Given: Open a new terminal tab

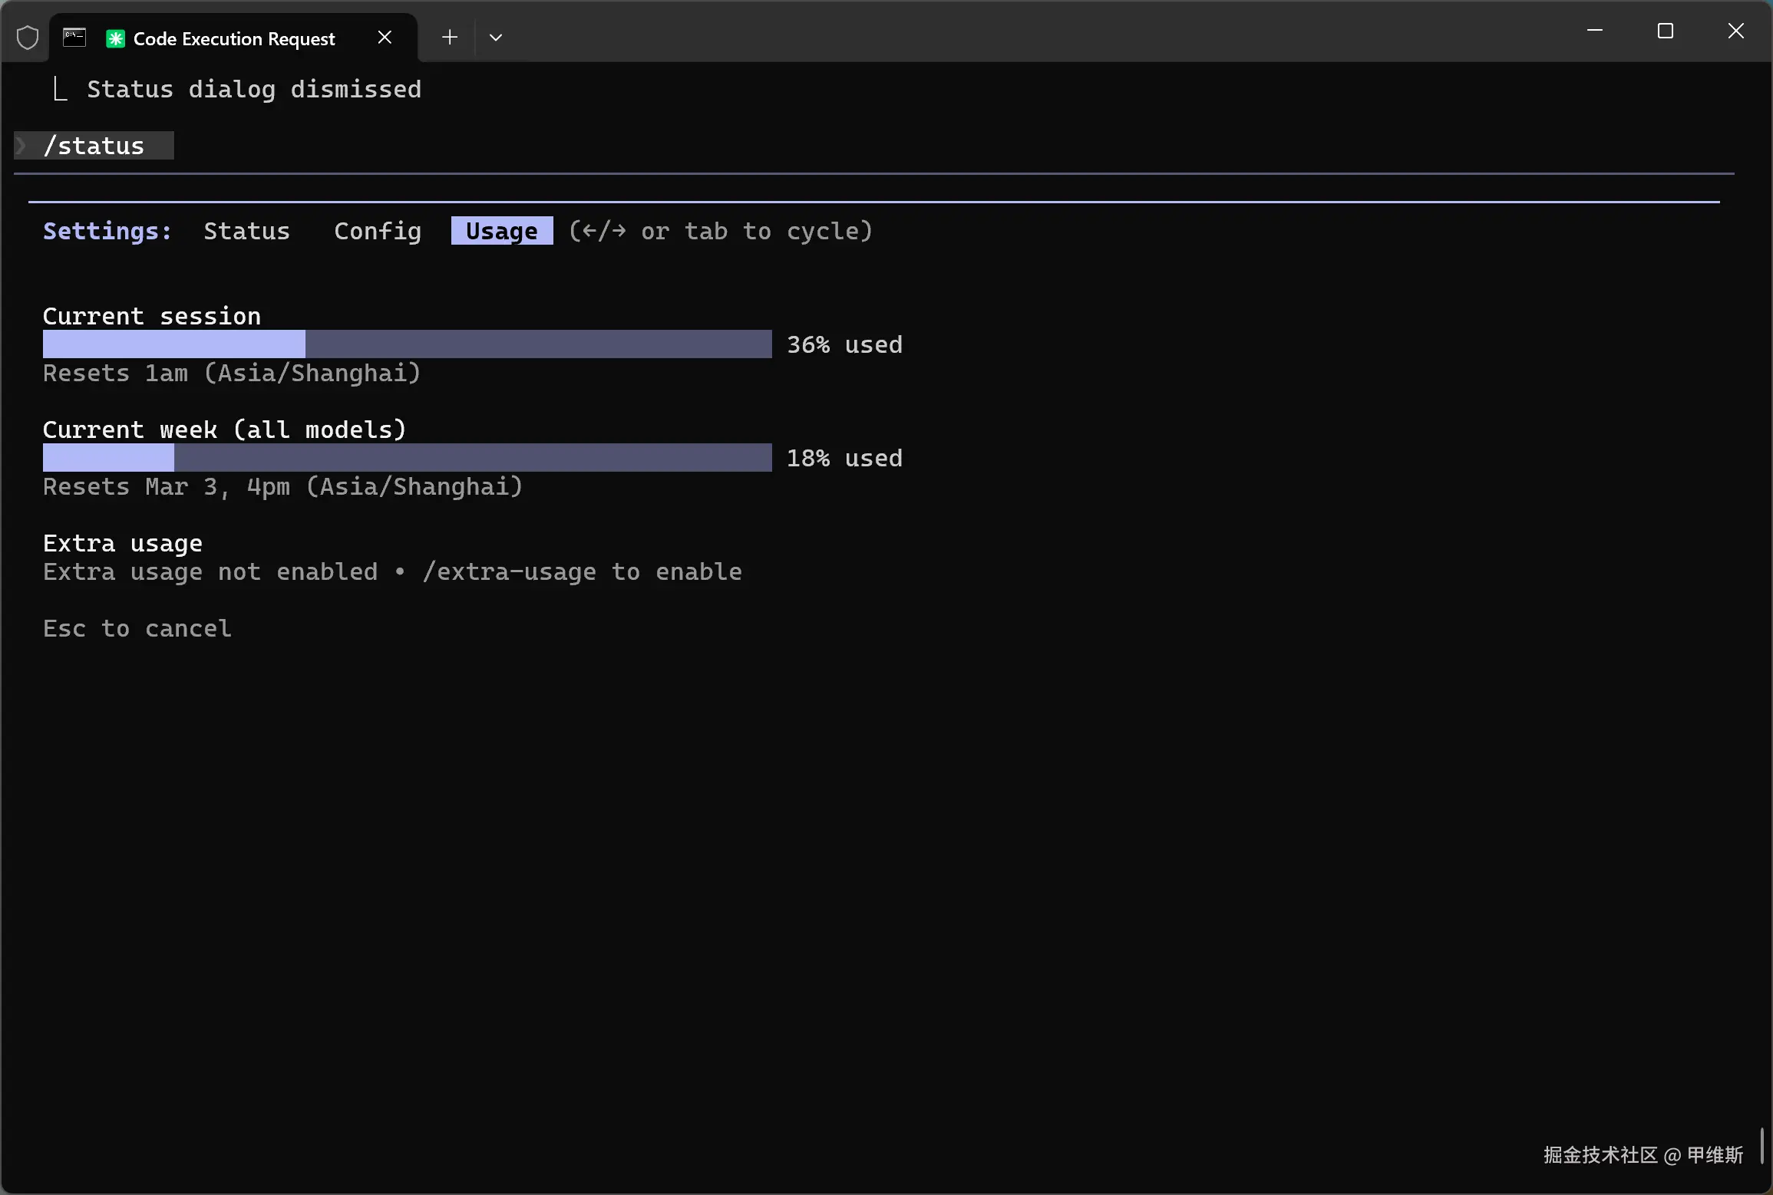Looking at the screenshot, I should point(450,38).
